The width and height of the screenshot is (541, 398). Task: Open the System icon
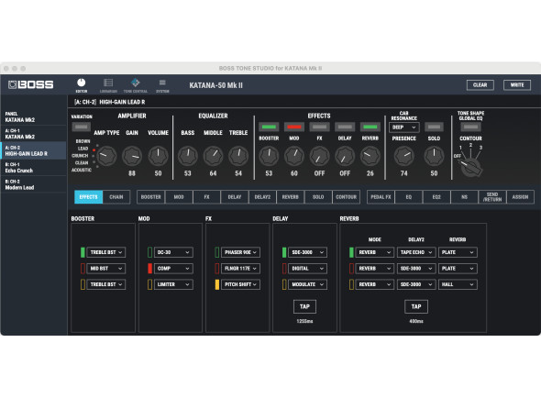point(162,85)
